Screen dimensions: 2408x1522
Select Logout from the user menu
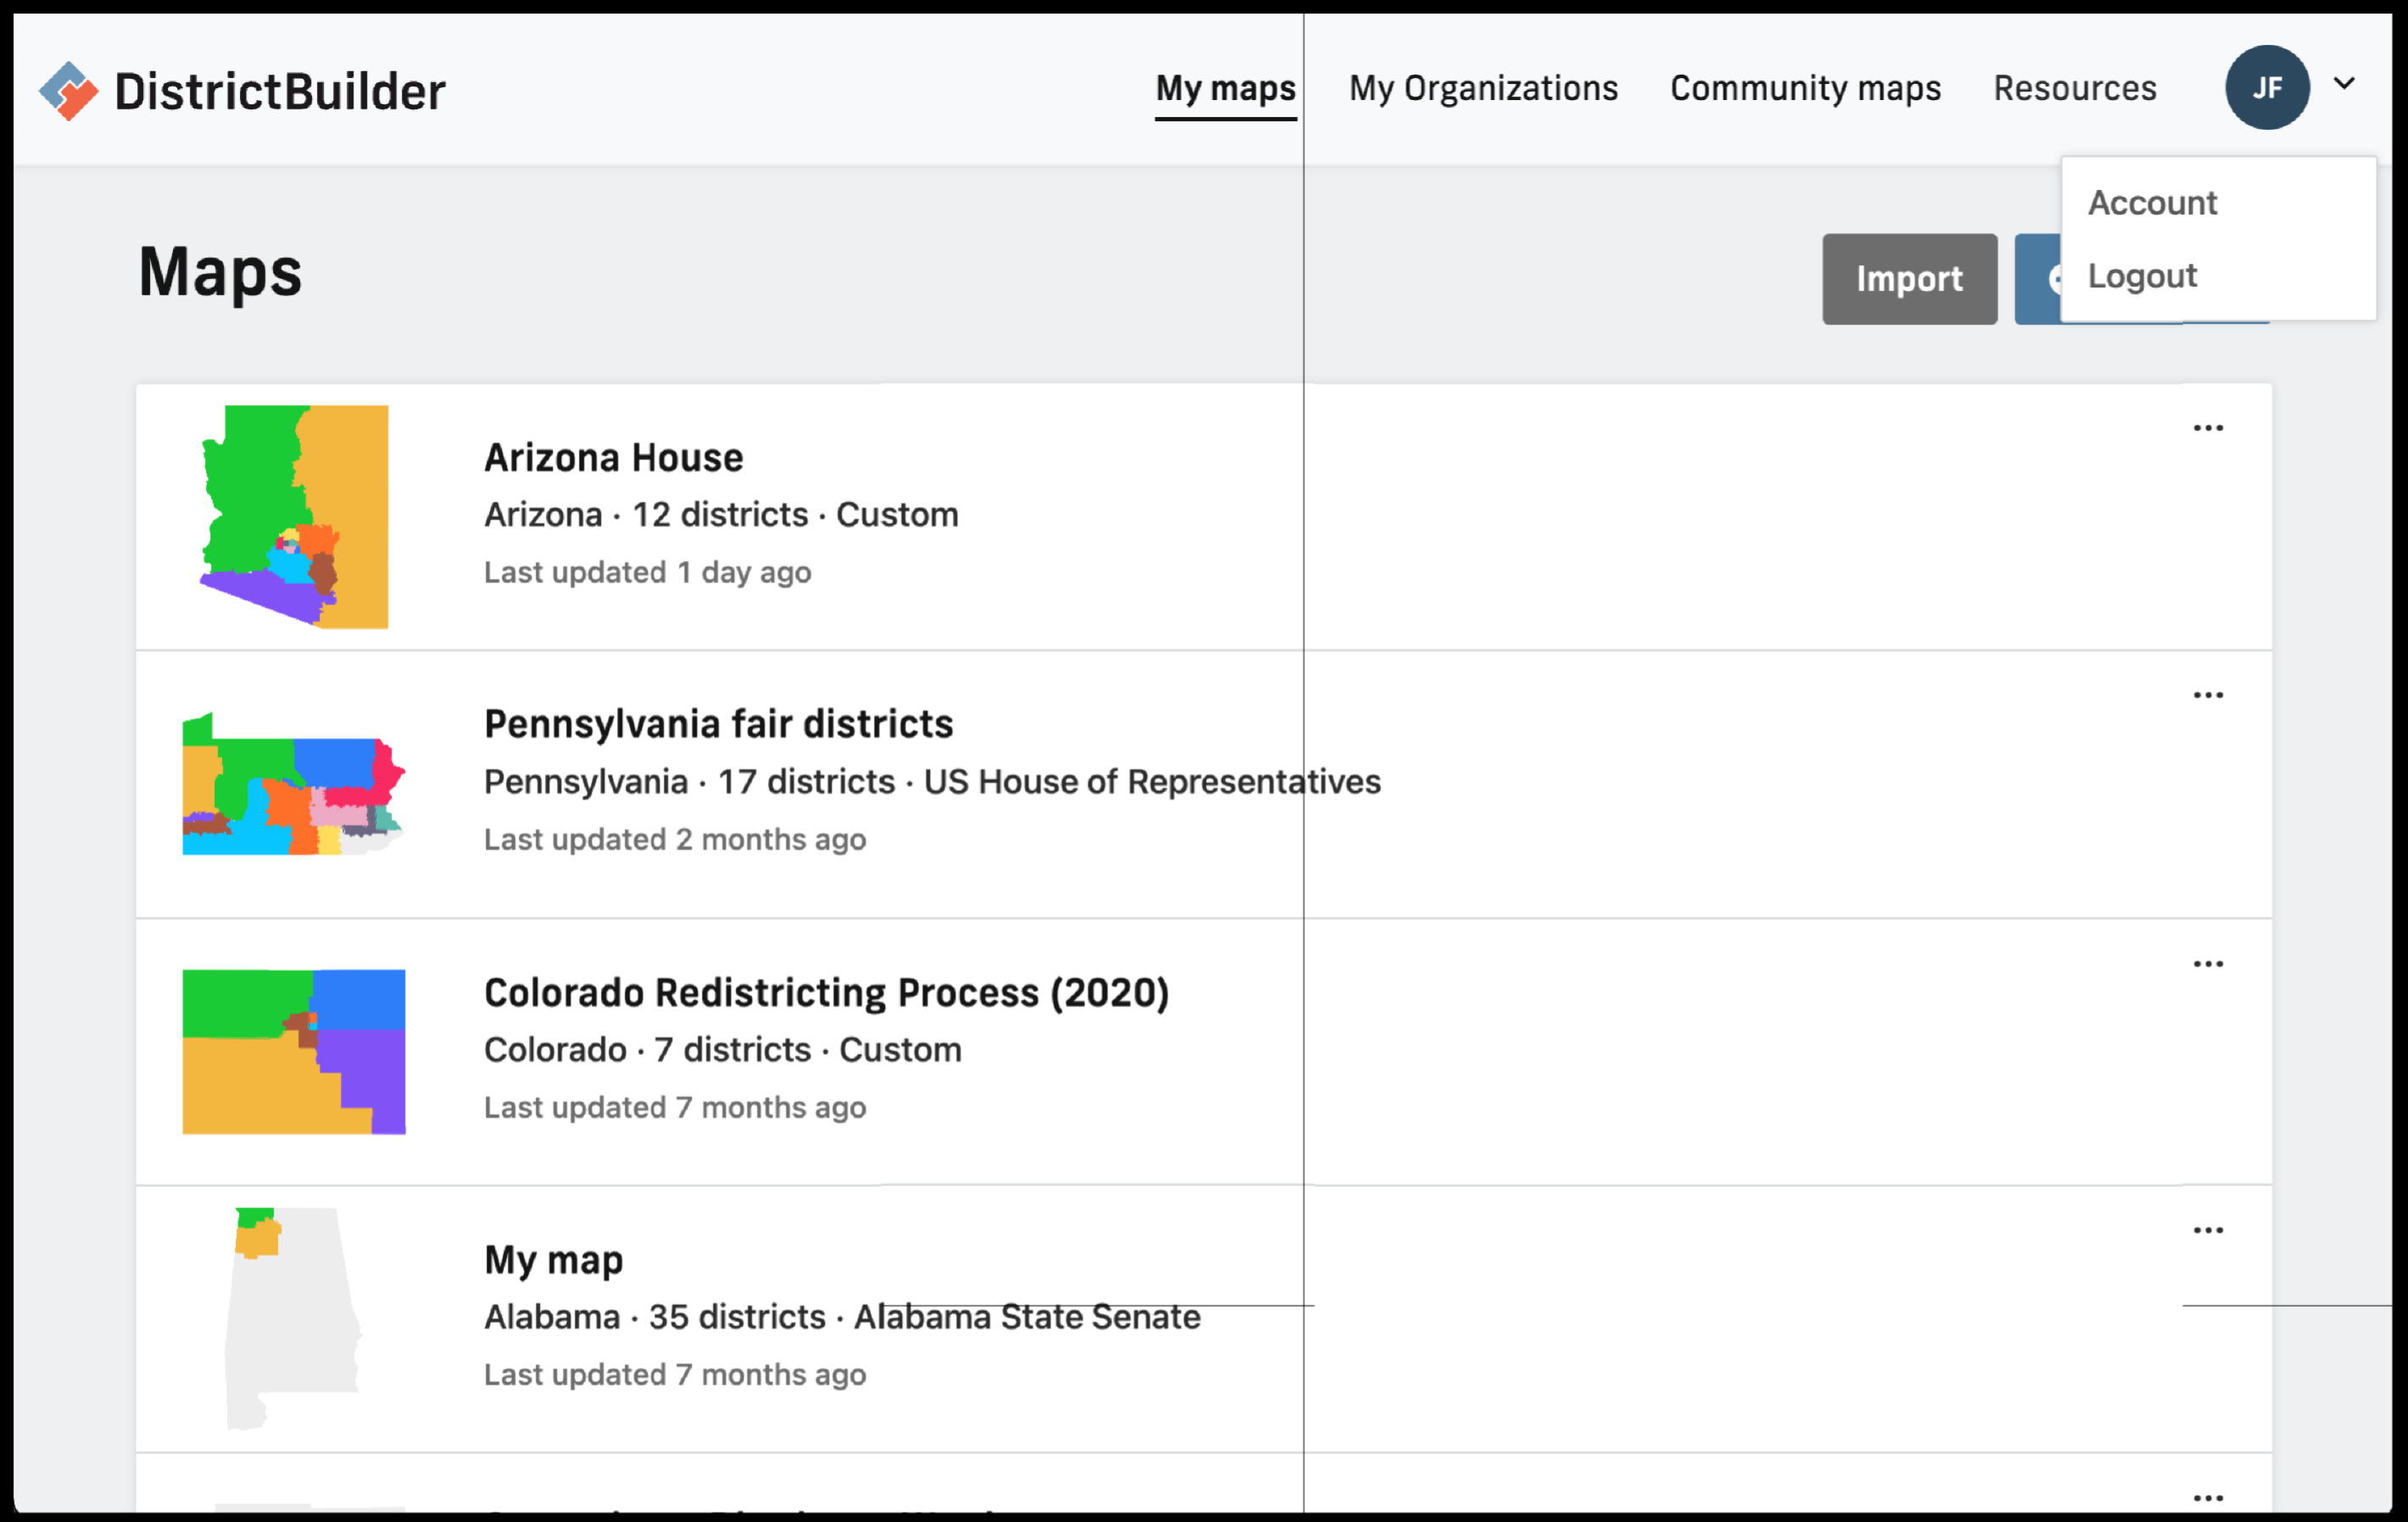(2142, 276)
